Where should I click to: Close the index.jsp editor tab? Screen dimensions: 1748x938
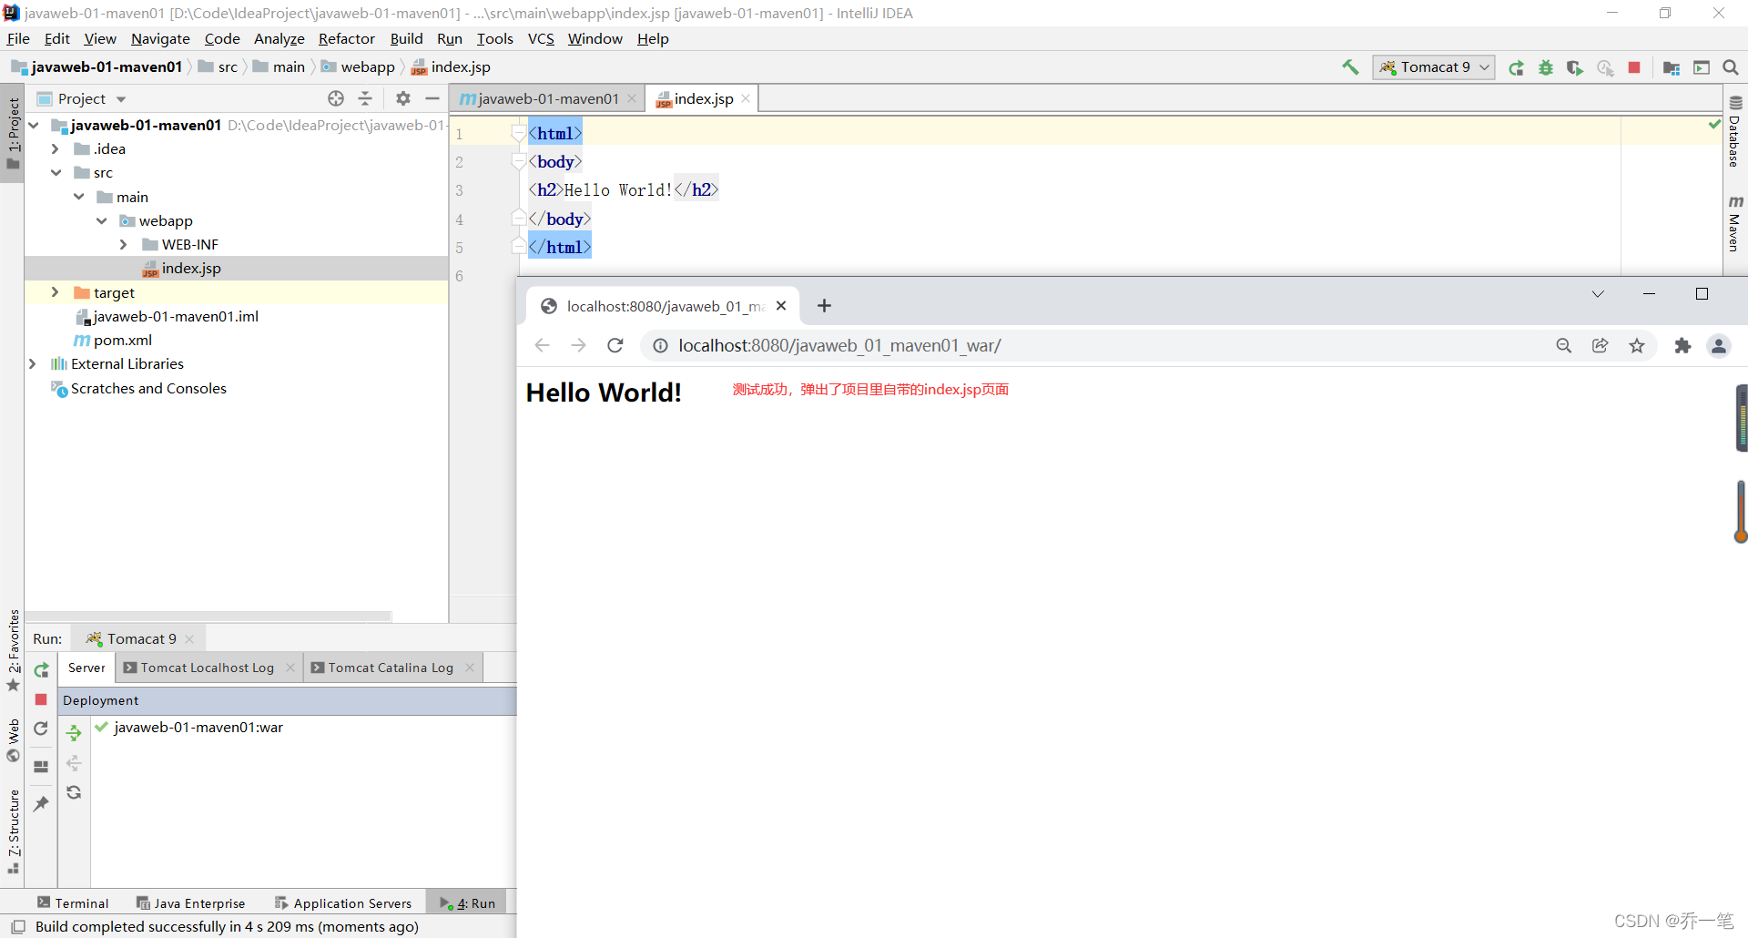click(746, 98)
